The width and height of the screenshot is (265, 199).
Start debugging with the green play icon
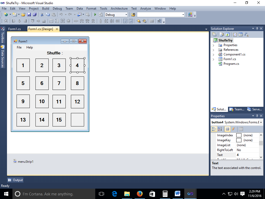[x=95, y=15]
